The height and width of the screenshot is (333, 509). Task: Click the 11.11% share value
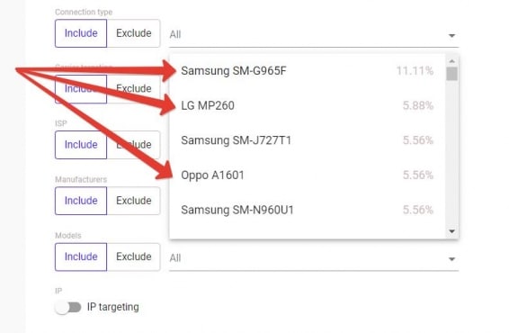(415, 70)
